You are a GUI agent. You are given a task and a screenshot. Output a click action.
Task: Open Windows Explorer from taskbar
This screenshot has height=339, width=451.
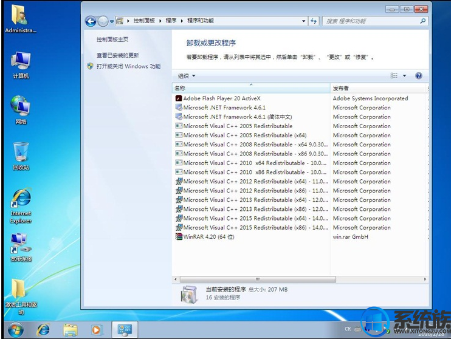[70, 330]
